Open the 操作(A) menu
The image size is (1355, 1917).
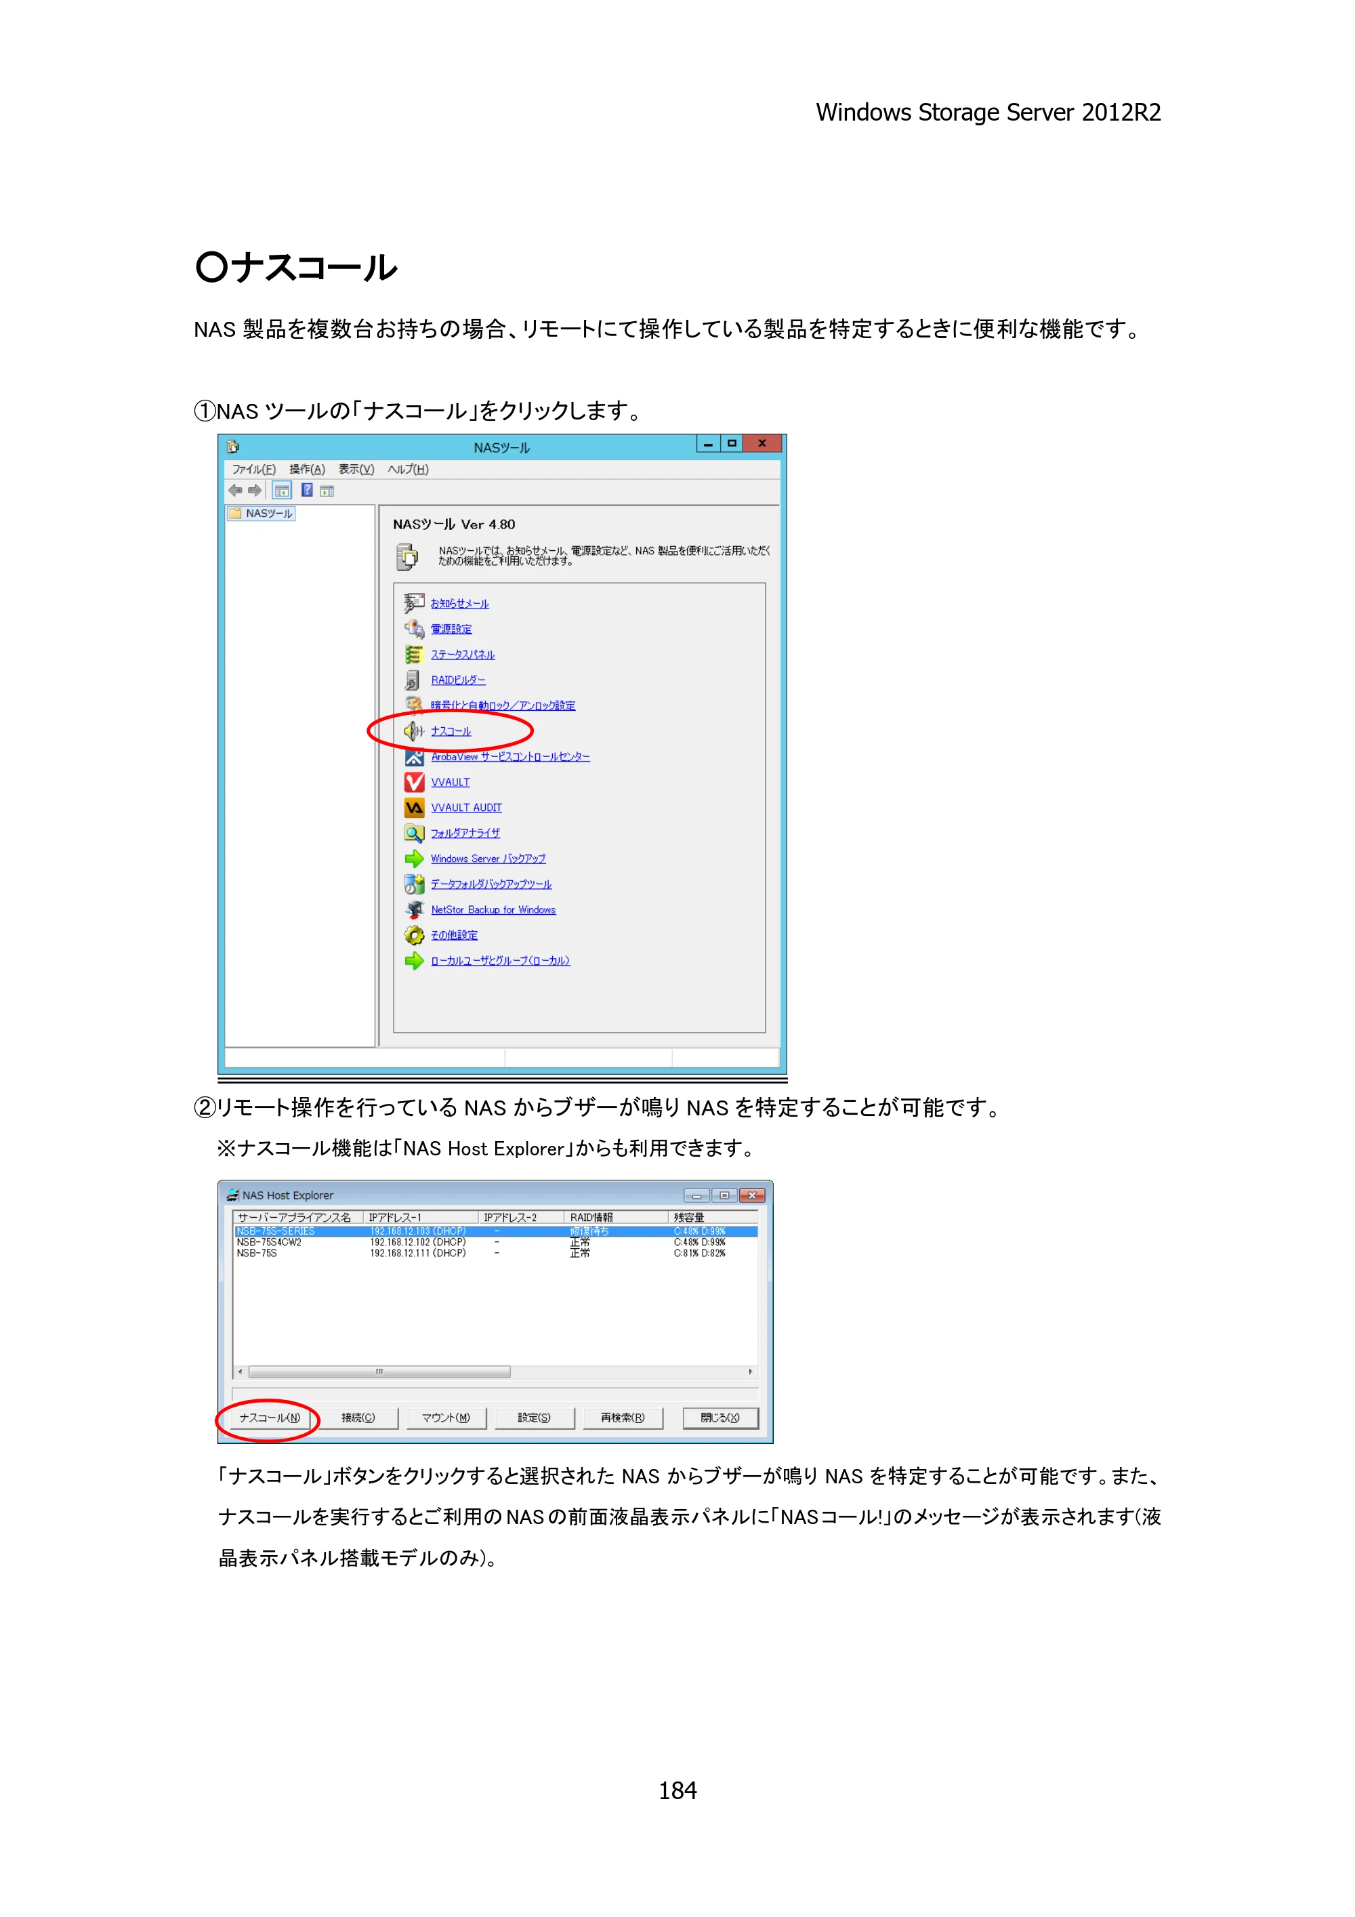coord(307,469)
